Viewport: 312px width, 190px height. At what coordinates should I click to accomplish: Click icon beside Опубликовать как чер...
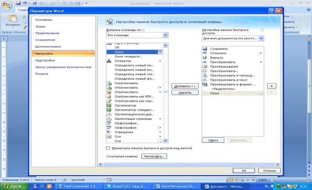point(109,101)
